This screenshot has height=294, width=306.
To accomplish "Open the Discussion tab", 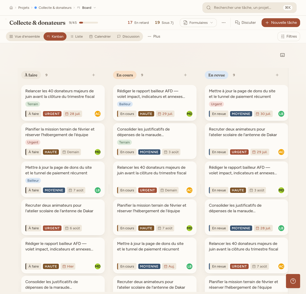I will [128, 36].
